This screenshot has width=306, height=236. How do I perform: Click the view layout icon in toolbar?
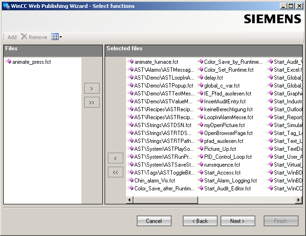(54, 37)
